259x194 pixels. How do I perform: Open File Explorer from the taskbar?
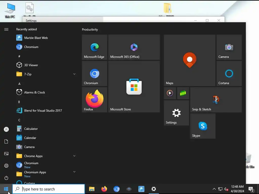[x=92, y=189]
